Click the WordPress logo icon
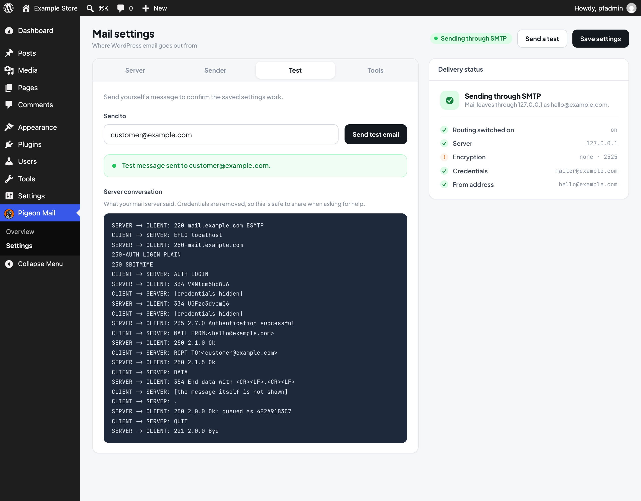 pyautogui.click(x=9, y=8)
